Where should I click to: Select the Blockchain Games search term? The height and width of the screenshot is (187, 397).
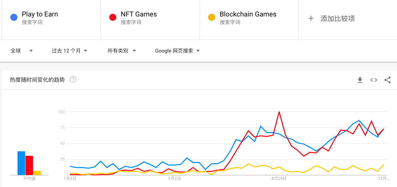248,14
